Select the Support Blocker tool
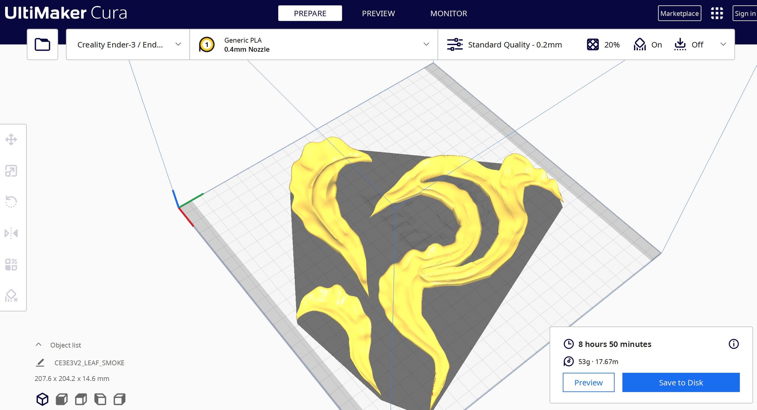 pos(11,296)
